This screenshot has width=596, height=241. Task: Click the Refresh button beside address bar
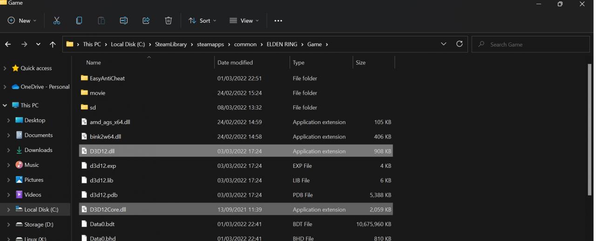(x=459, y=44)
